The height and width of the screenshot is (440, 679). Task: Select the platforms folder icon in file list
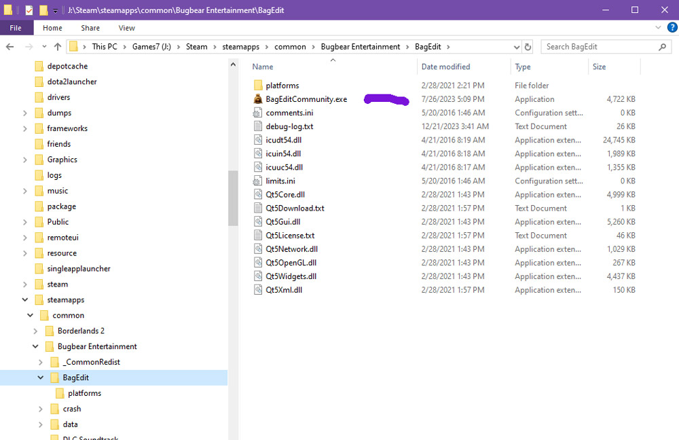[x=257, y=86]
